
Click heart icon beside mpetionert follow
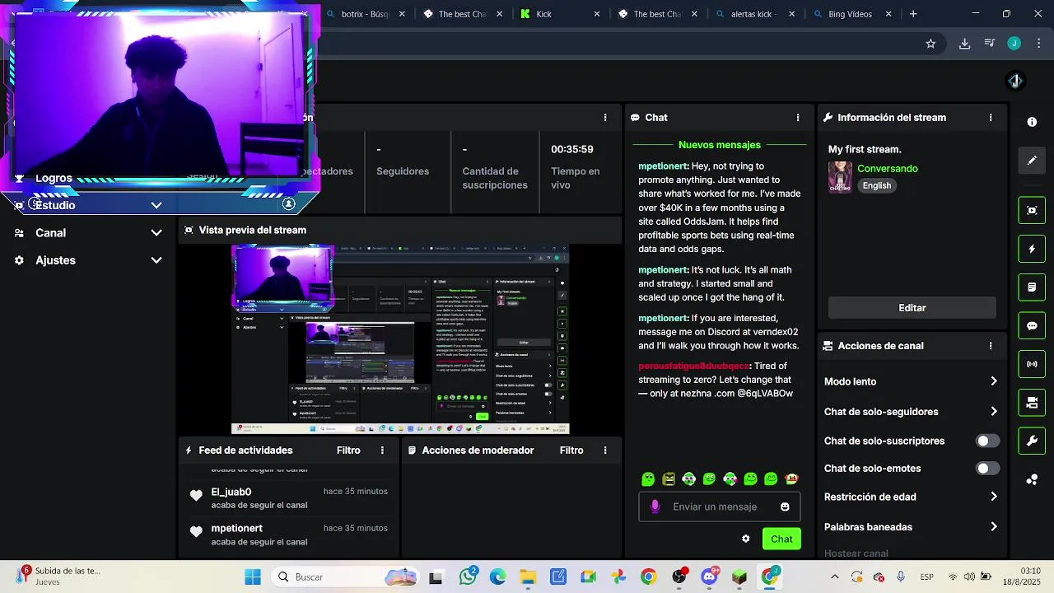(196, 532)
